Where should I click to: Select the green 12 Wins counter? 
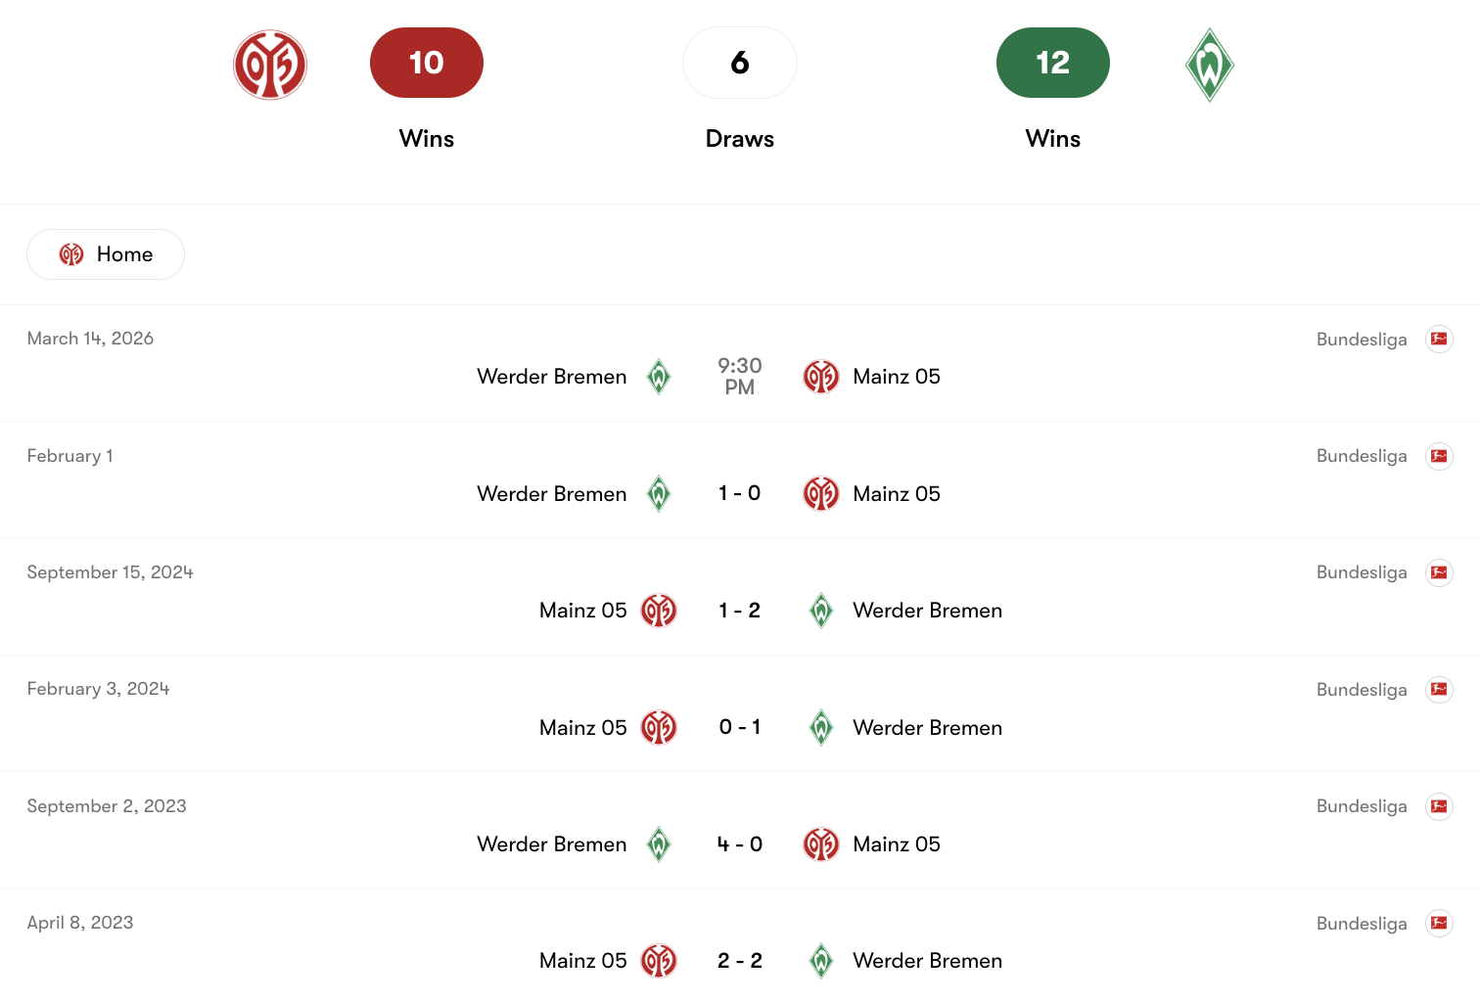click(1052, 63)
